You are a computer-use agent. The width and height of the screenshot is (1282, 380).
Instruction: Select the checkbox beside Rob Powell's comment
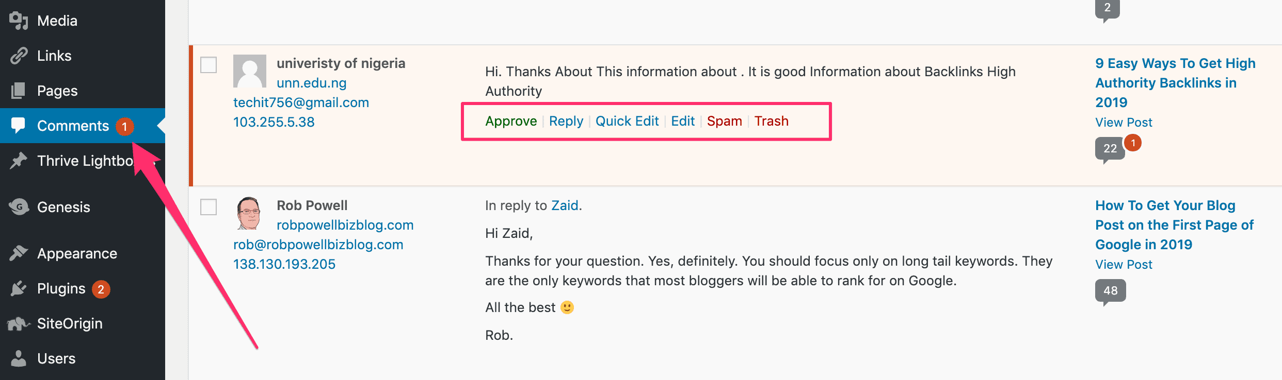209,208
